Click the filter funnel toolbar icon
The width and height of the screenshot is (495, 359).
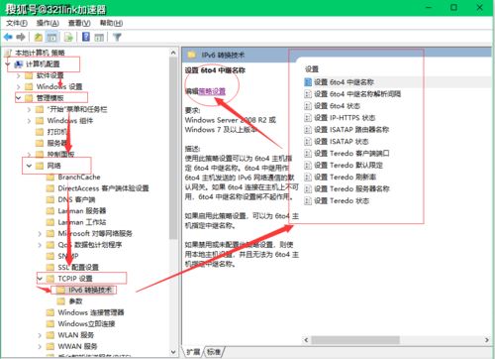click(x=117, y=37)
